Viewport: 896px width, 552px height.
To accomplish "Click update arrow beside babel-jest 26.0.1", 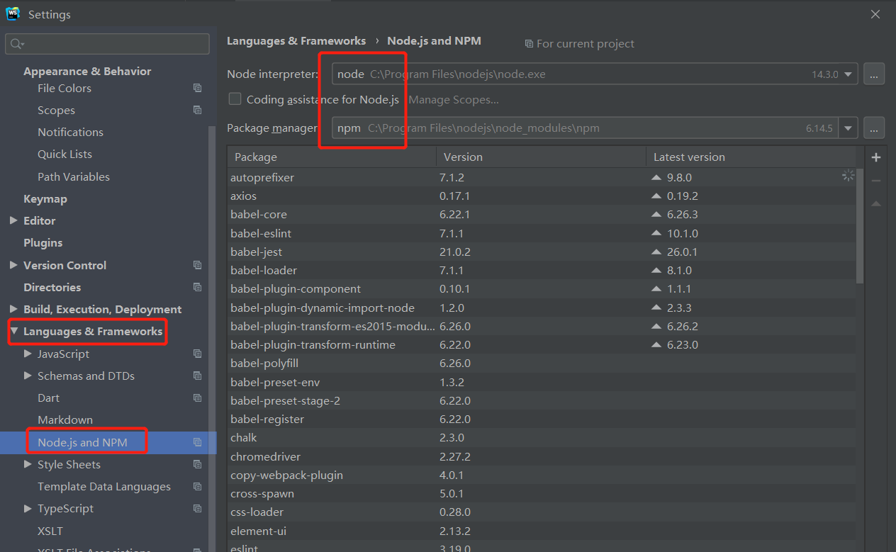I will 656,252.
